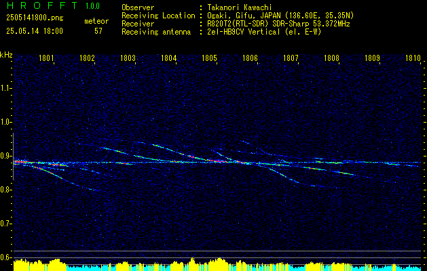Click the 0.8 kHz axis label
The width and height of the screenshot is (427, 271).
click(5, 190)
